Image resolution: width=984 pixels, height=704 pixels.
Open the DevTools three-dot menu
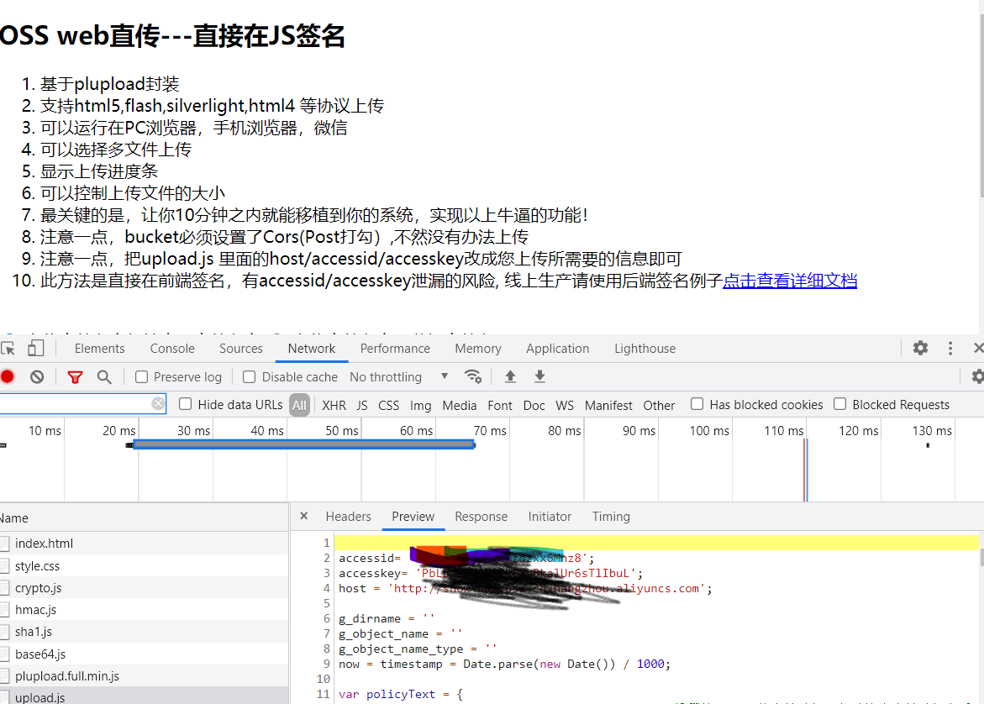tap(950, 348)
